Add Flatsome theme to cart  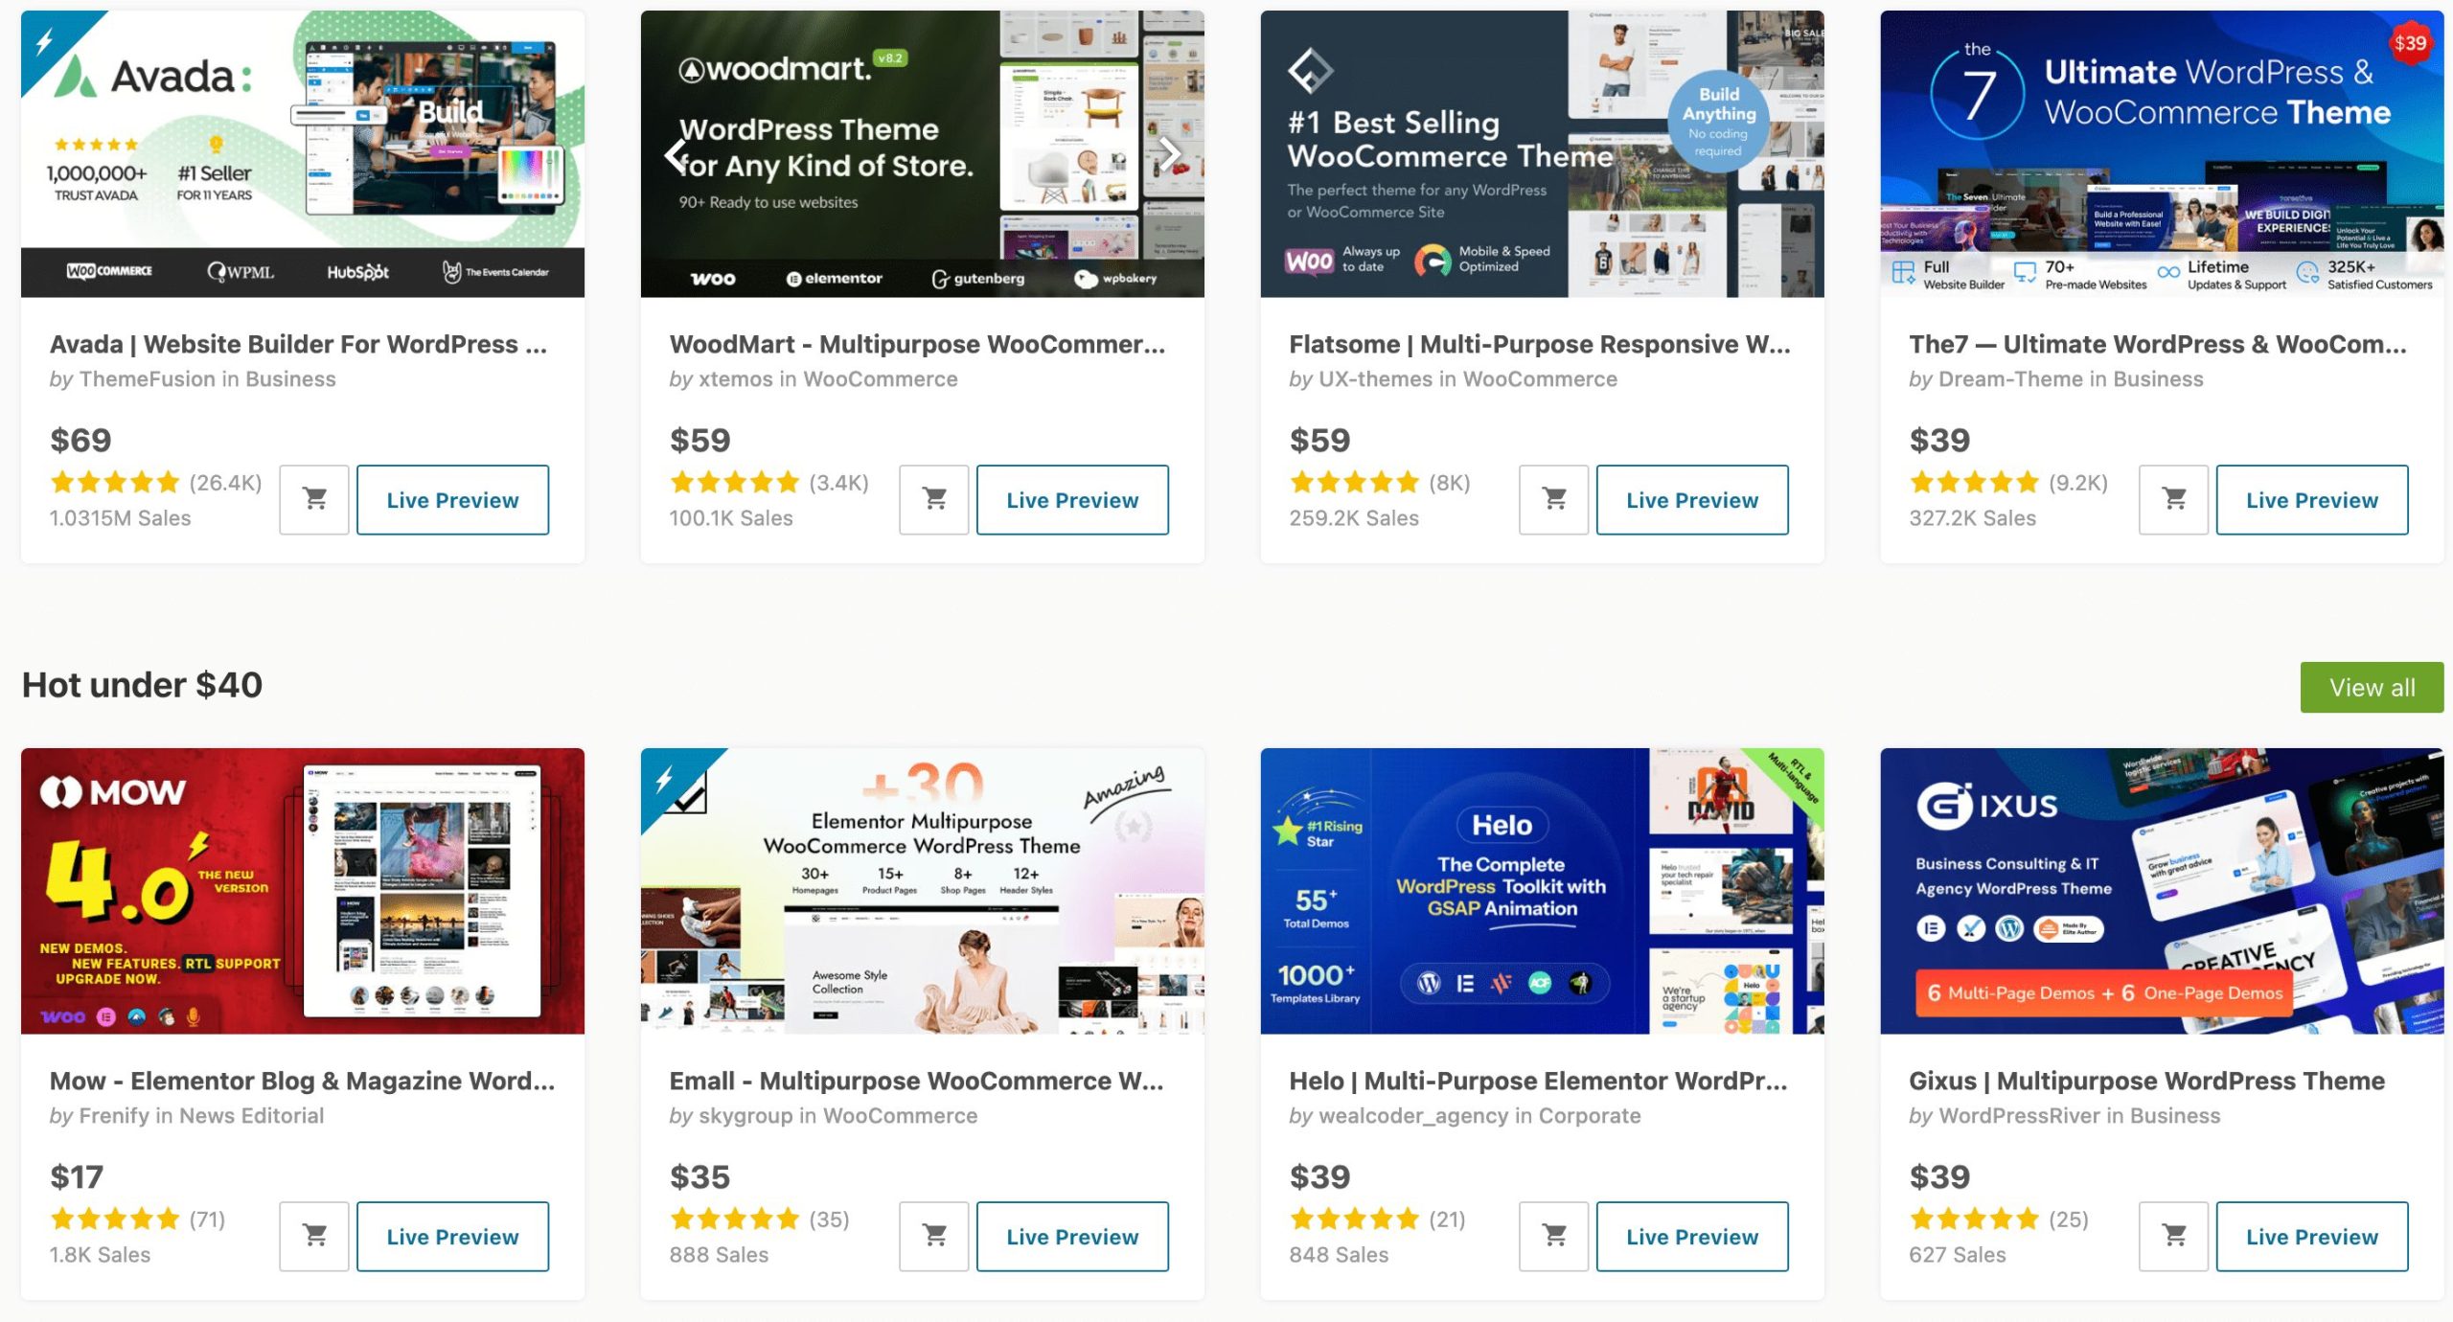tap(1554, 499)
